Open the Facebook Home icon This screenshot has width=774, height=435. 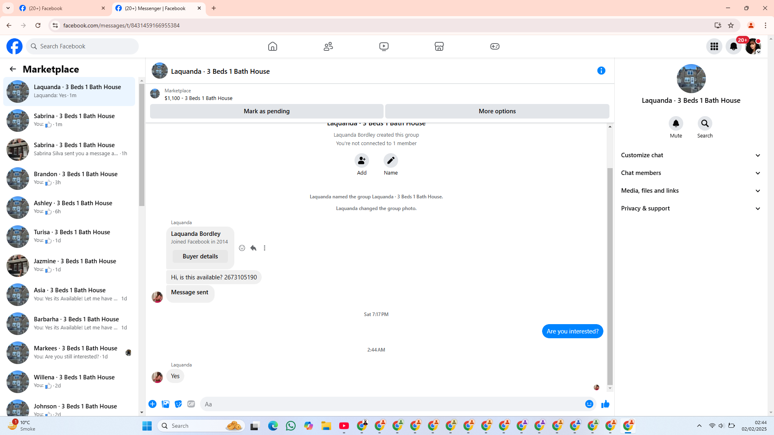click(273, 46)
